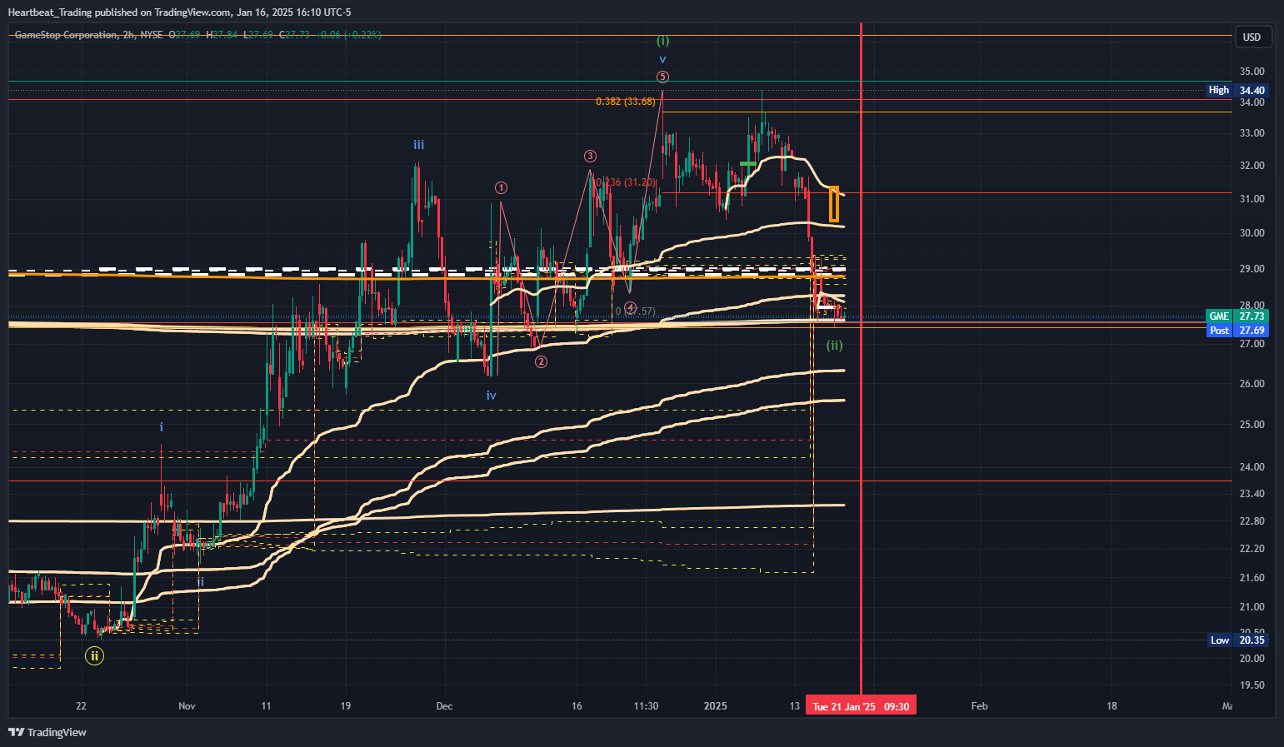Click the 32.00 price axis label
The width and height of the screenshot is (1284, 747).
pos(1252,166)
